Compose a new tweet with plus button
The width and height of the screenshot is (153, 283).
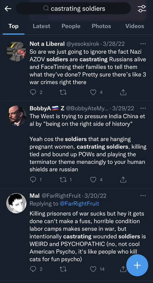point(137,265)
